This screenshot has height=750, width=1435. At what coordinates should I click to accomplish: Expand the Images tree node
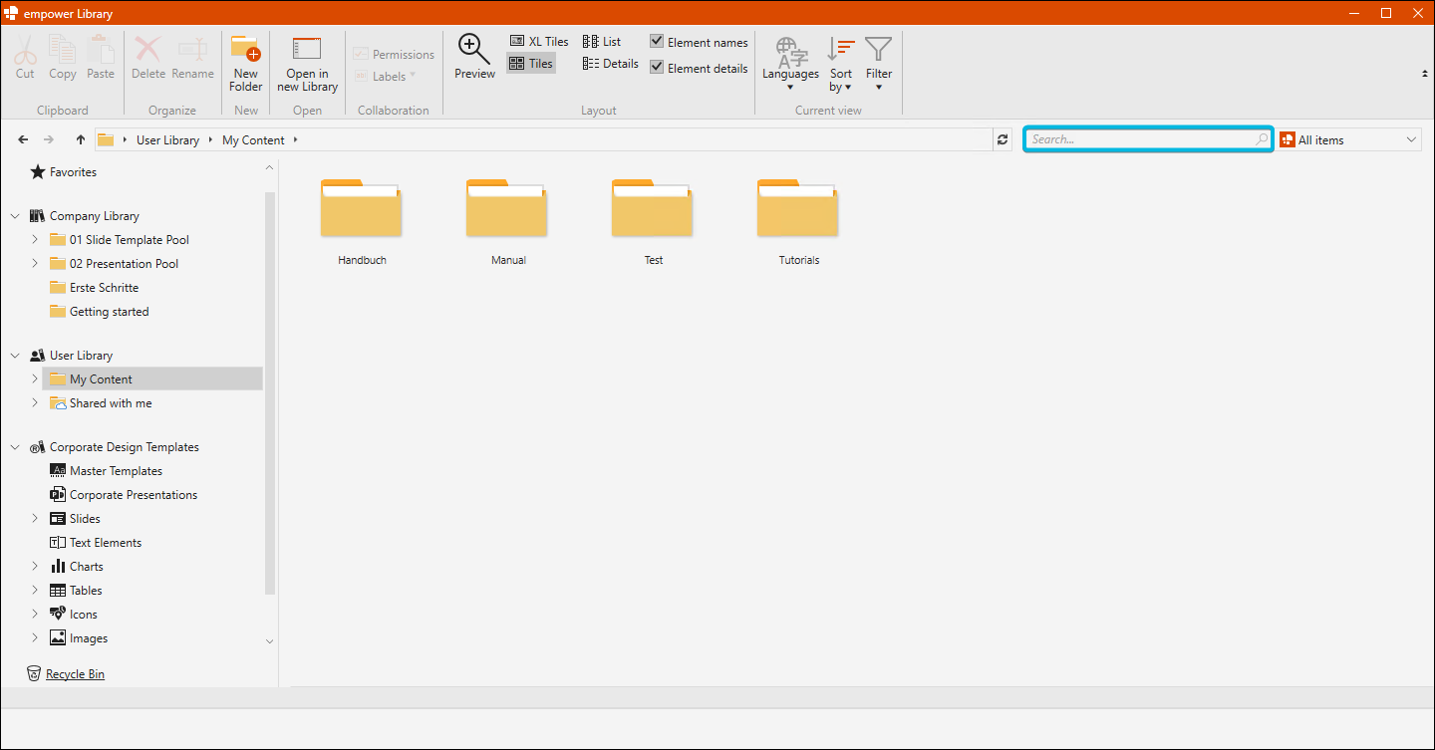coord(35,638)
